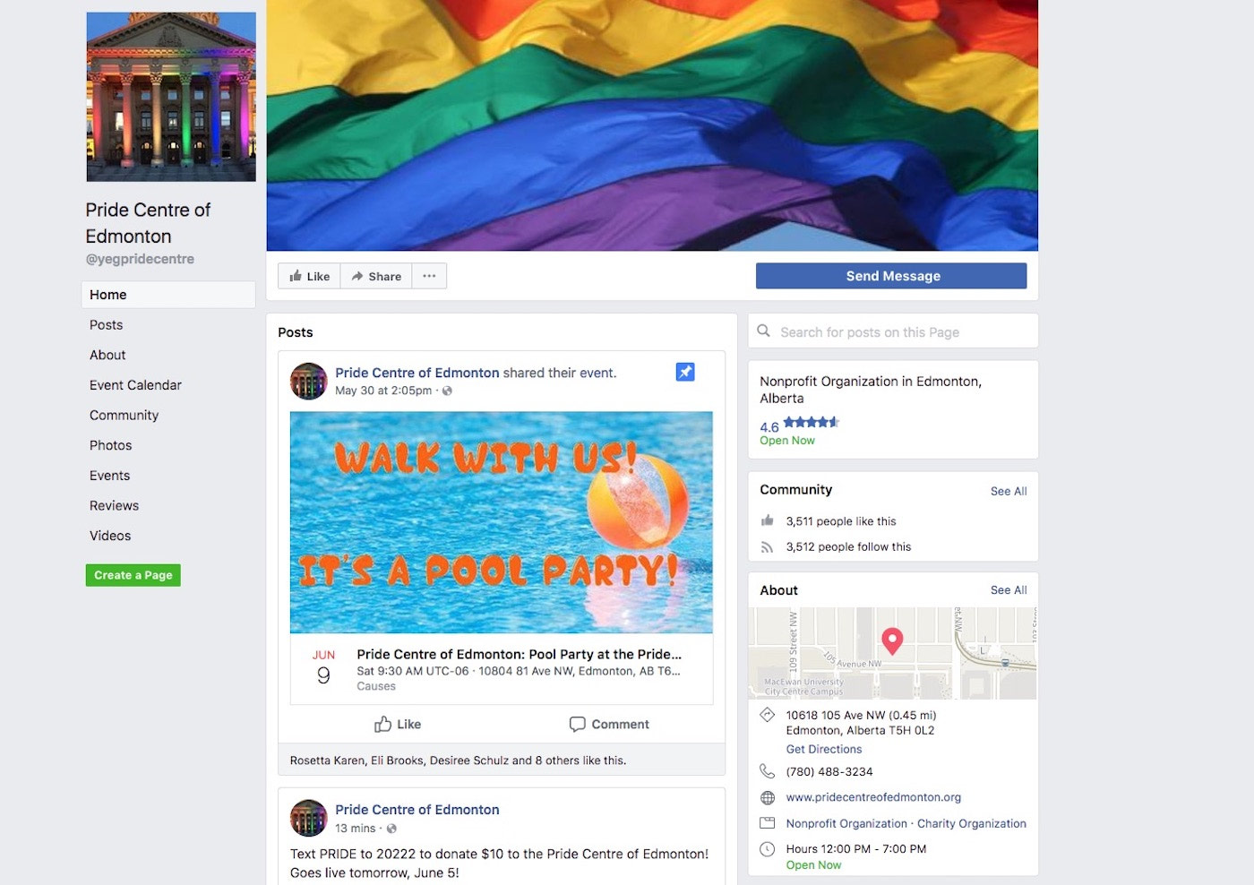Click the green Create a Page button

tap(133, 575)
